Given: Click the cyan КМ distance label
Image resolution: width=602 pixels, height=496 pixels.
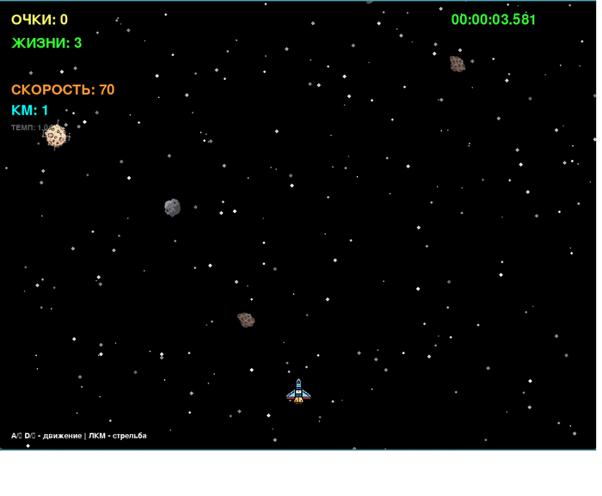Looking at the screenshot, I should (23, 110).
